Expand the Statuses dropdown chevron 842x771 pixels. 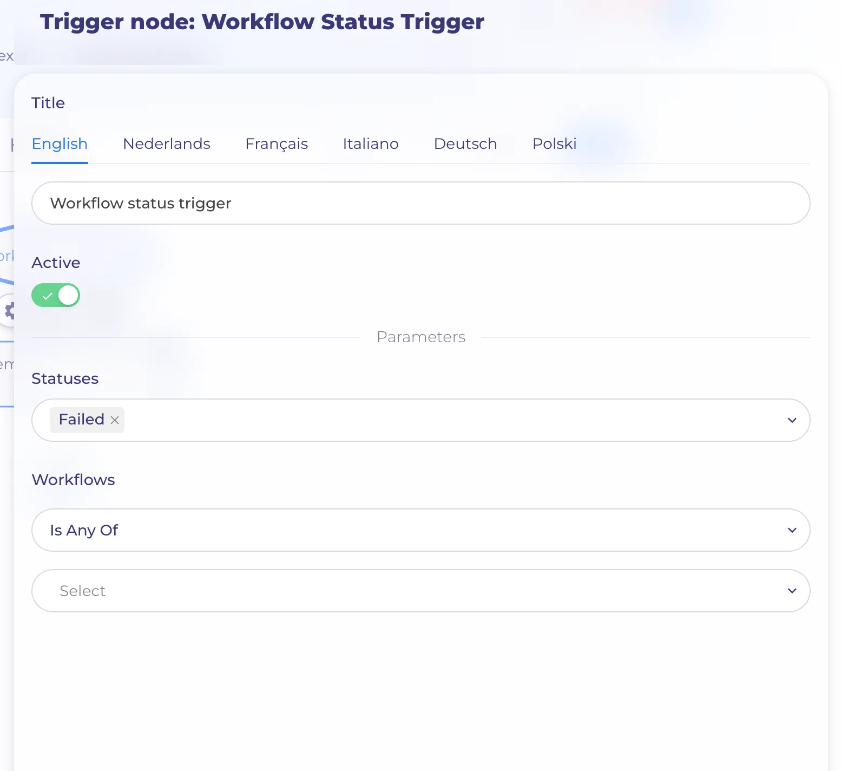[x=792, y=420]
